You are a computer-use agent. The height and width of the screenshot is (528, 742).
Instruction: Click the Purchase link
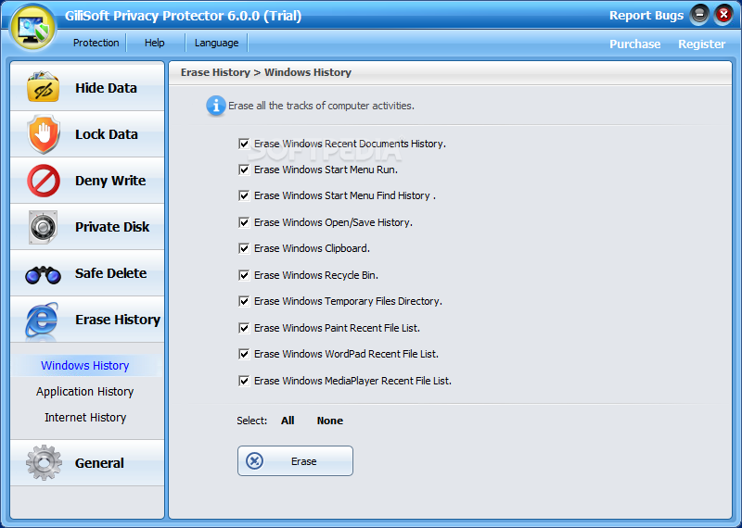click(634, 44)
